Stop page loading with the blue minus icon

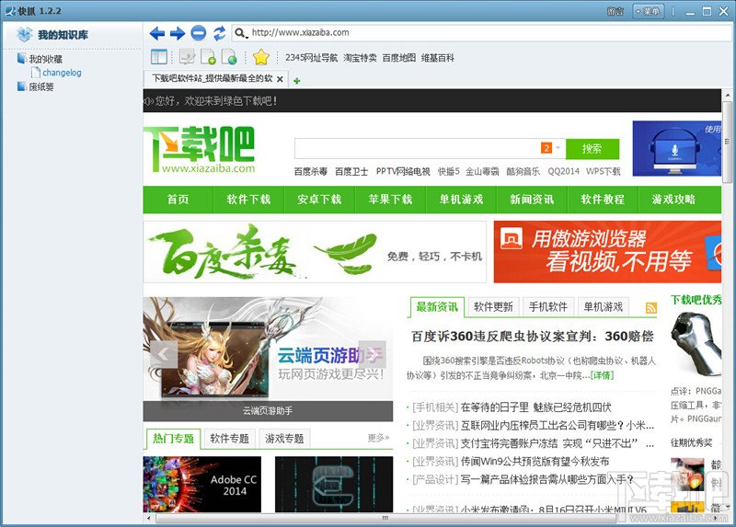point(199,33)
